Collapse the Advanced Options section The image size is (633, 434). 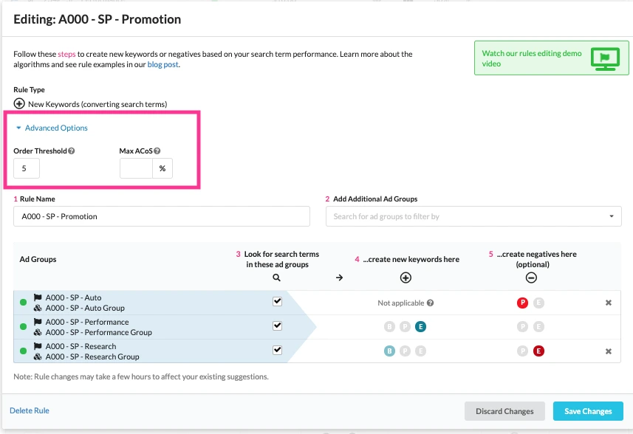coord(52,128)
